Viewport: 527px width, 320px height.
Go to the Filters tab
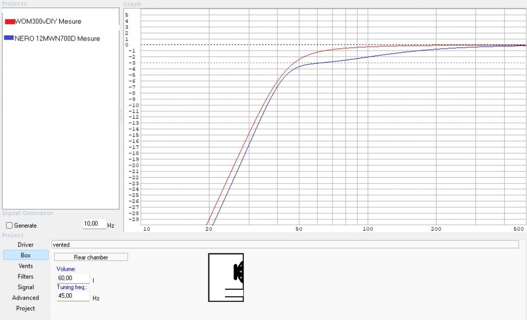pos(25,276)
